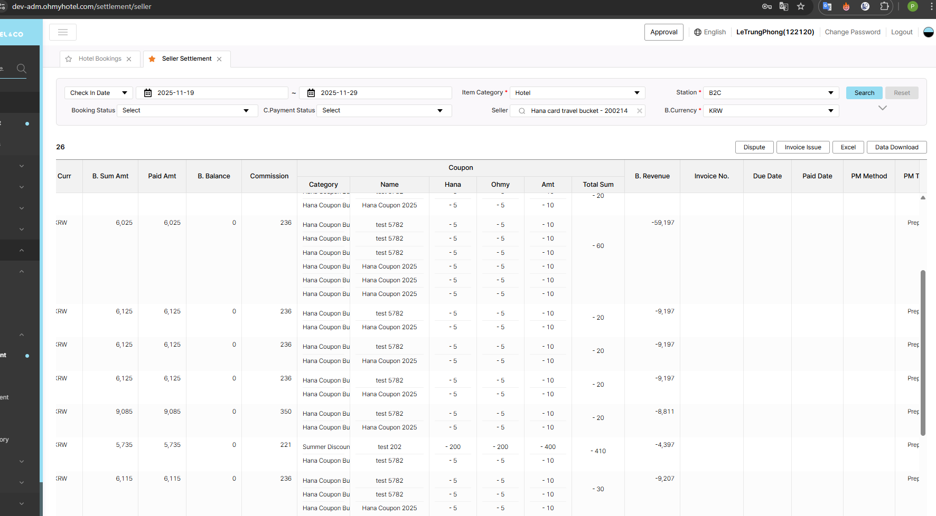
Task: Close the Seller Settlement tab
Action: click(219, 59)
